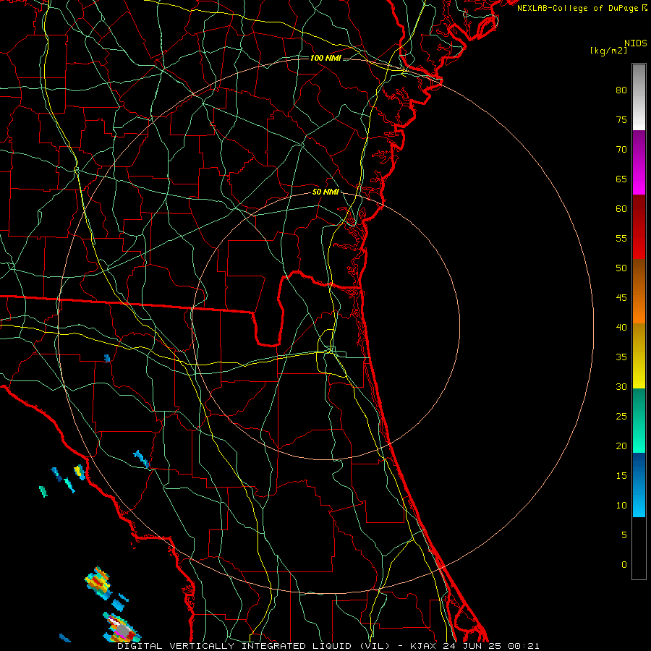Click the green segment of the color bar
This screenshot has height=651, width=651.
(639, 420)
